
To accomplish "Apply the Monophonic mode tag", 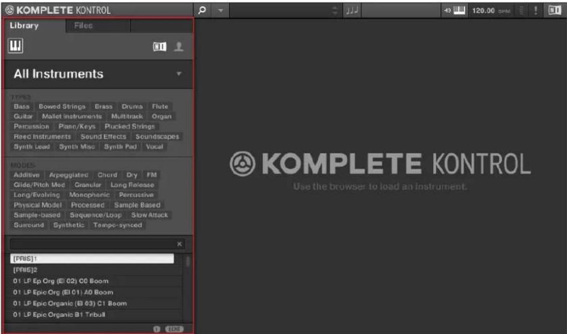I will (x=89, y=195).
